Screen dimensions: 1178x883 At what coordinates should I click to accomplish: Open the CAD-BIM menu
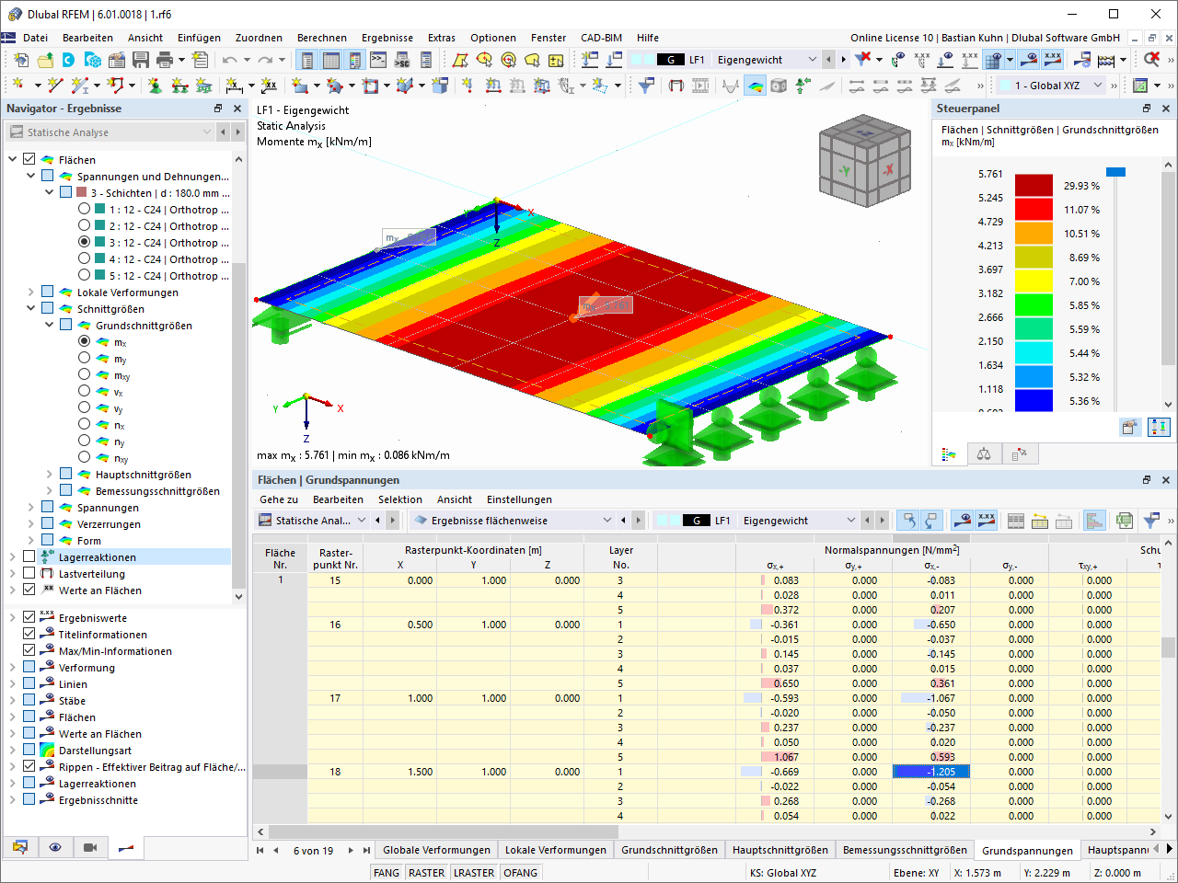click(601, 38)
